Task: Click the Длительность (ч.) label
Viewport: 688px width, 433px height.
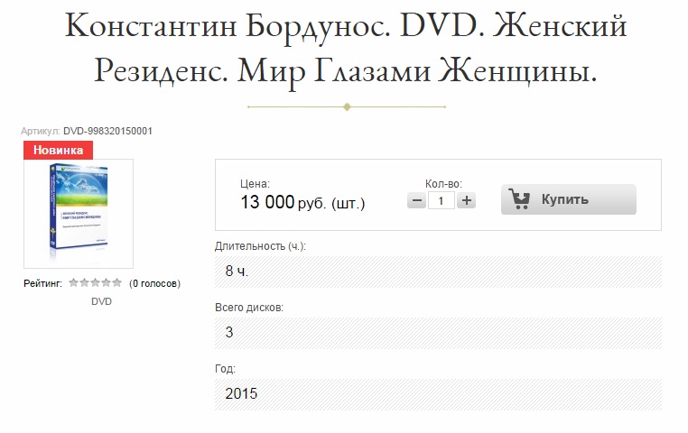Action: 260,246
